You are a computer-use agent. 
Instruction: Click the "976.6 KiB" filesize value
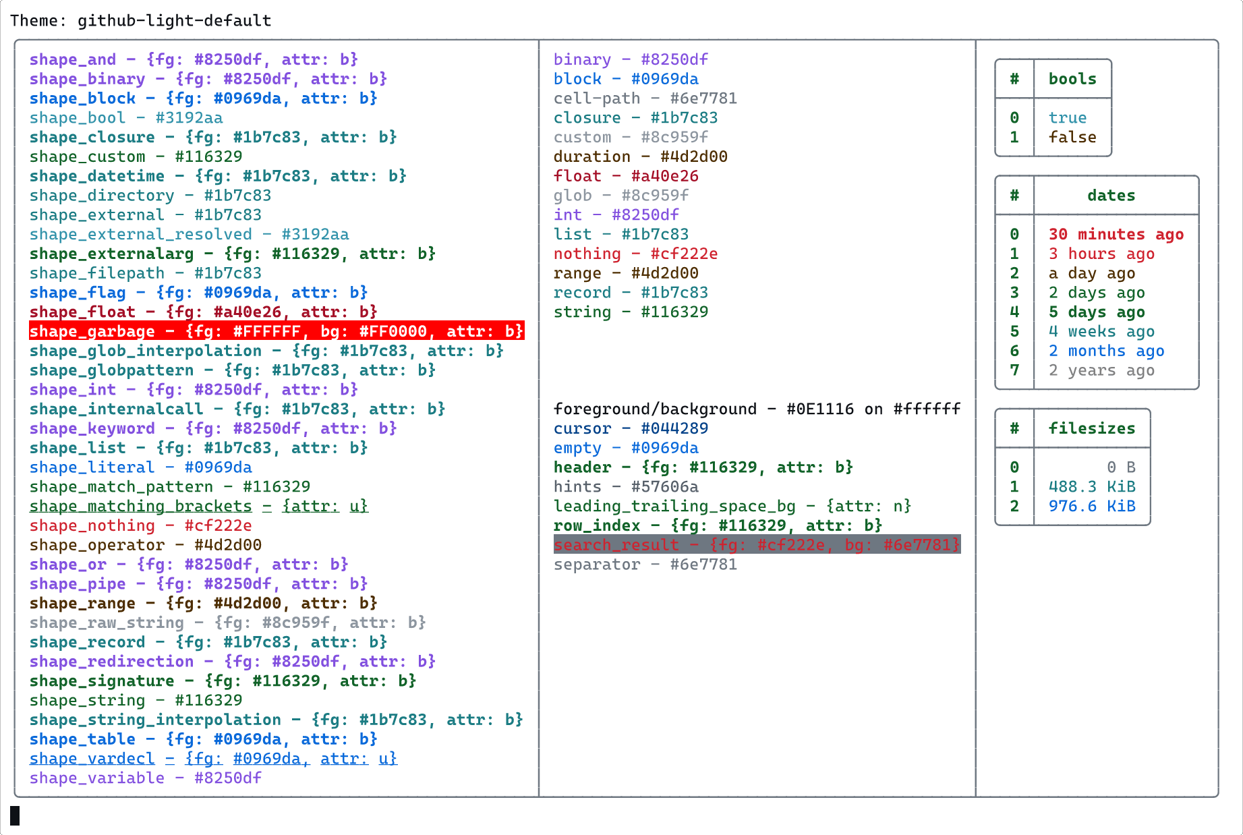tap(1091, 507)
